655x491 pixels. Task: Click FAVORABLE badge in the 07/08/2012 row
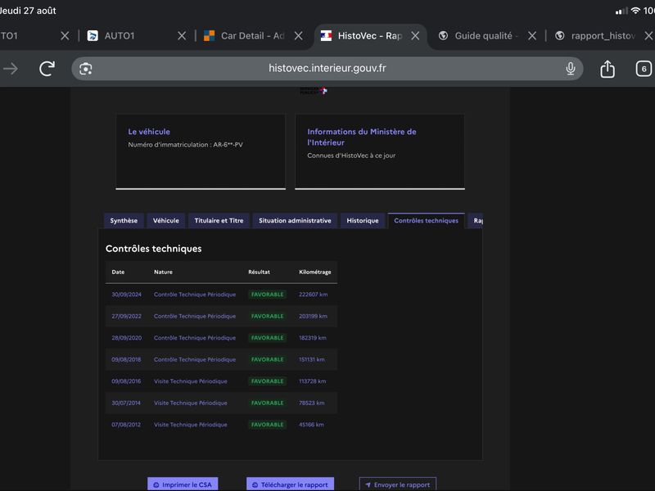(268, 425)
